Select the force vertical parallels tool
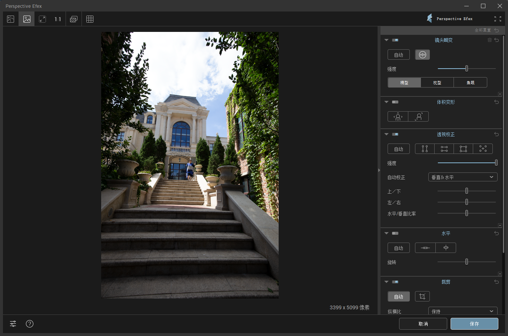The height and width of the screenshot is (336, 508). [x=425, y=149]
